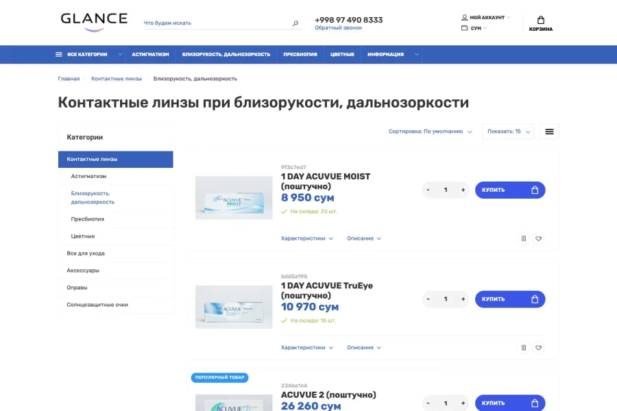617x411 pixels.
Task: Expand the Информация menu chevron
Action: pyautogui.click(x=416, y=54)
